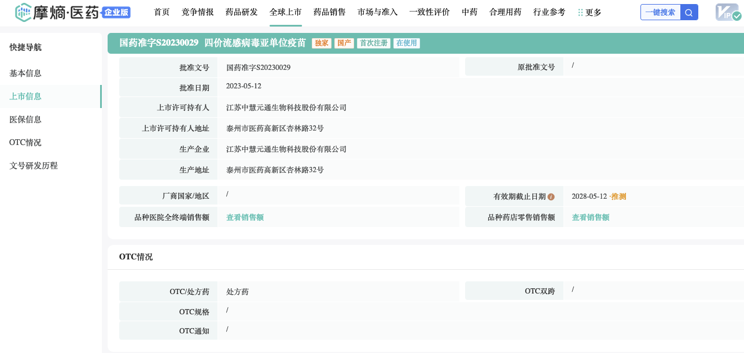Select 一致性评价 in the top menu
744x353 pixels.
coord(429,12)
